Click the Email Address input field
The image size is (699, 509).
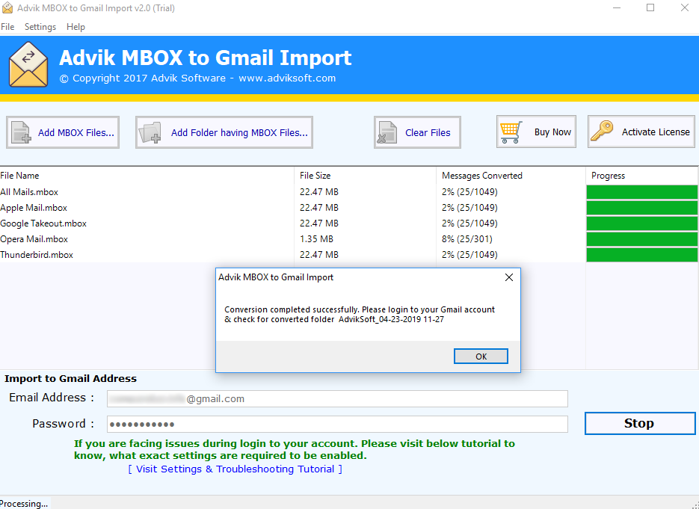(337, 398)
